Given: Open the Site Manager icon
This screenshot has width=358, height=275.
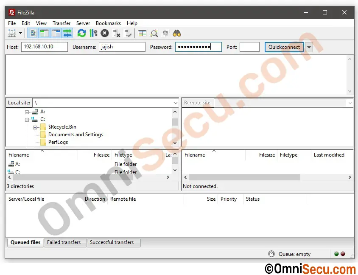Looking at the screenshot, I should pyautogui.click(x=11, y=34).
